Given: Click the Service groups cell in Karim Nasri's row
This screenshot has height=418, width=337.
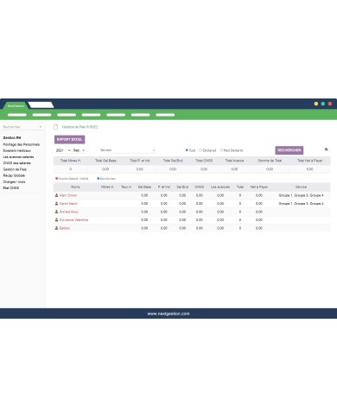Looking at the screenshot, I should pos(301,204).
